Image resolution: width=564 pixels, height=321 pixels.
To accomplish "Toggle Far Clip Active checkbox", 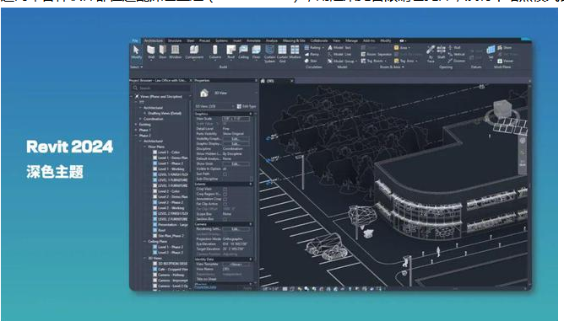I will point(225,204).
